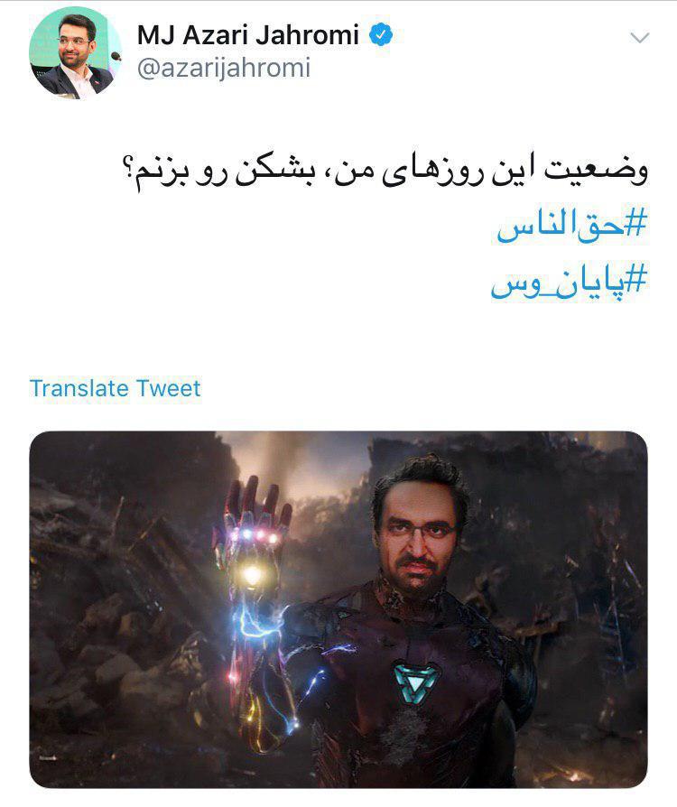The width and height of the screenshot is (677, 807).
Task: Expand the tweet options chevron arrow
Action: pyautogui.click(x=639, y=38)
